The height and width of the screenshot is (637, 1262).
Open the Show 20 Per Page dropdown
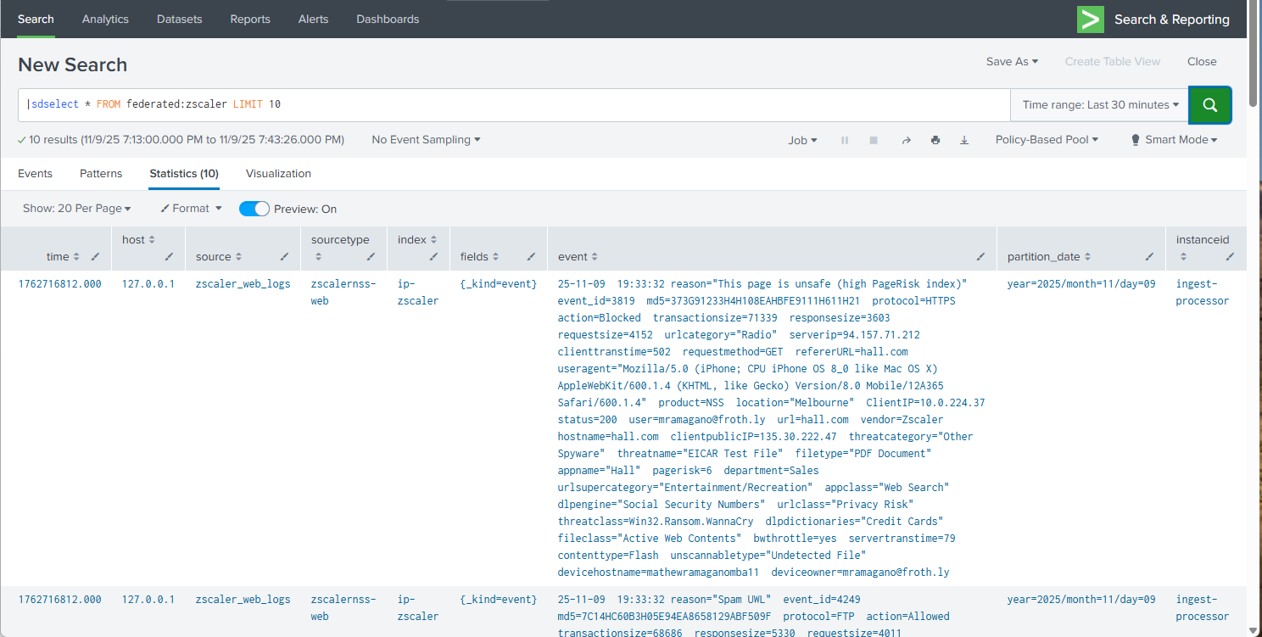point(76,209)
